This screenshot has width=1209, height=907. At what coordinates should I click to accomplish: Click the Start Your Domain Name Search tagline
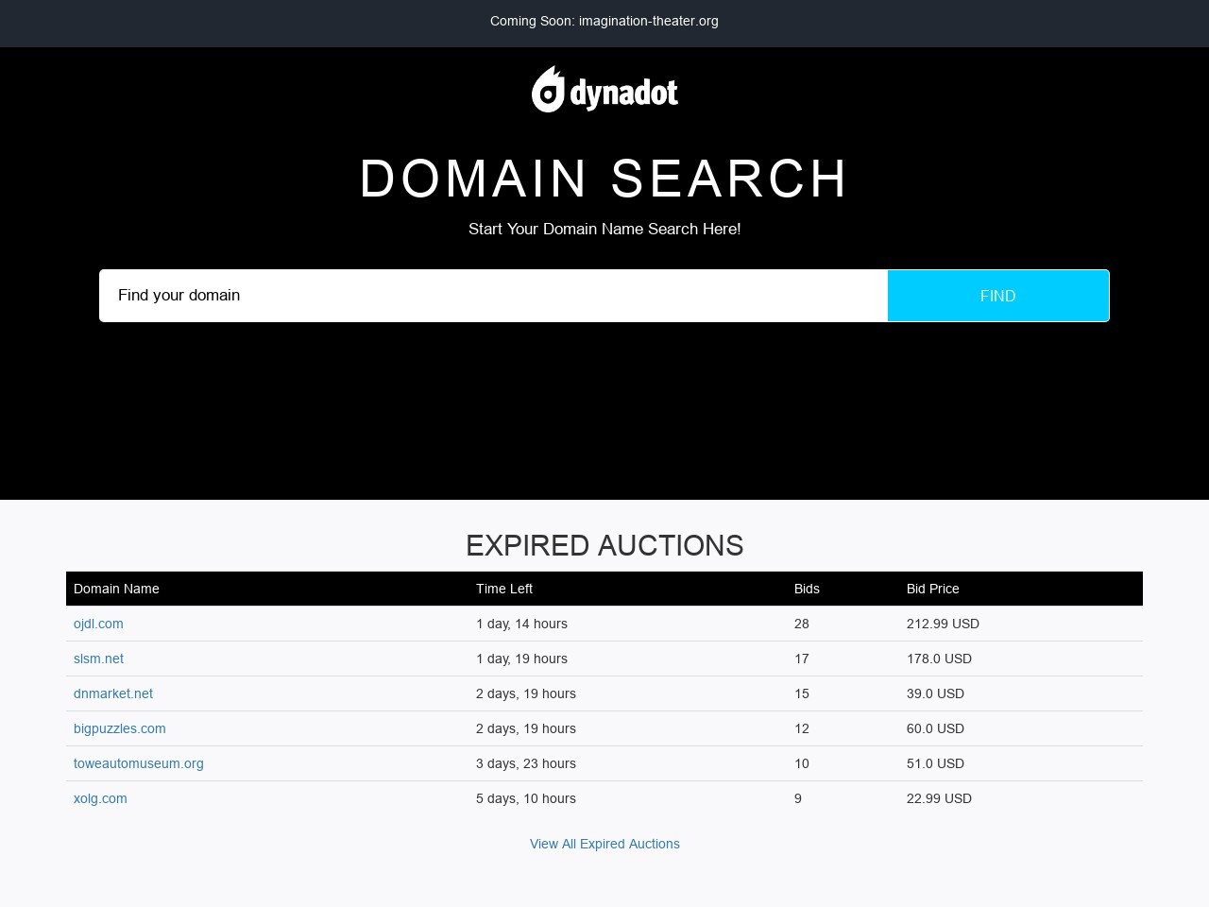pos(604,229)
